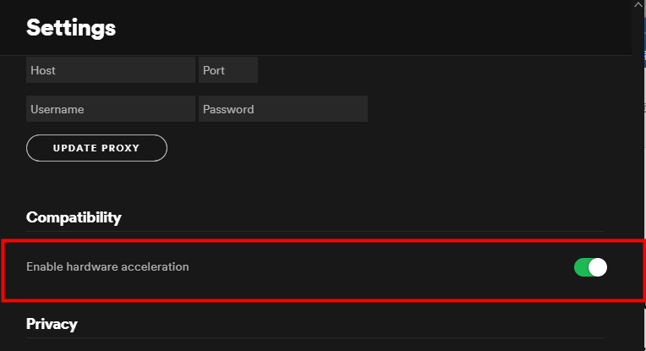Activate the proxy Username text box
Screen dimensions: 646x351
coord(111,109)
